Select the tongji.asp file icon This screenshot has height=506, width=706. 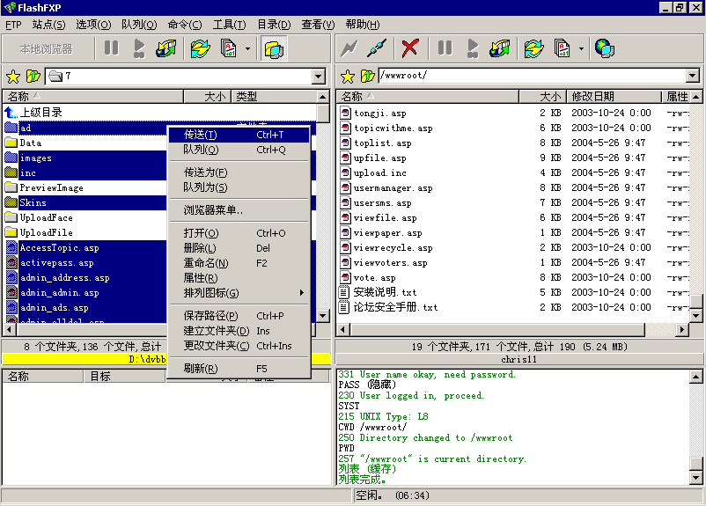345,113
